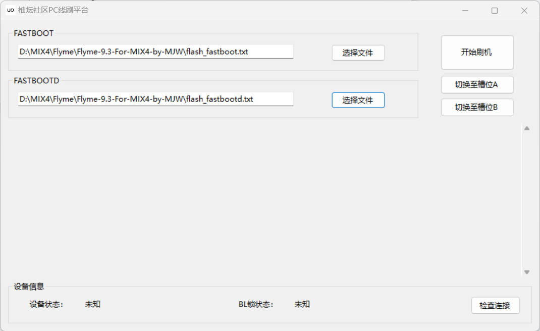The height and width of the screenshot is (331, 540).
Task: Click 设备状态 label
Action: [x=46, y=304]
